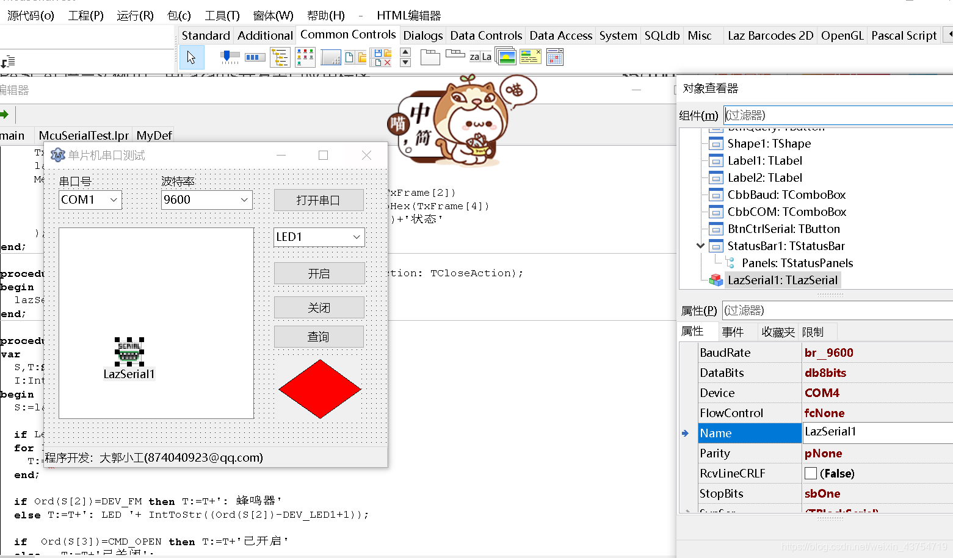The width and height of the screenshot is (953, 558).
Task: Open the 9600 baud rate dropdown
Action: pyautogui.click(x=244, y=199)
